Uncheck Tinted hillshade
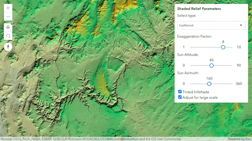The image size is (252, 141). point(180,91)
